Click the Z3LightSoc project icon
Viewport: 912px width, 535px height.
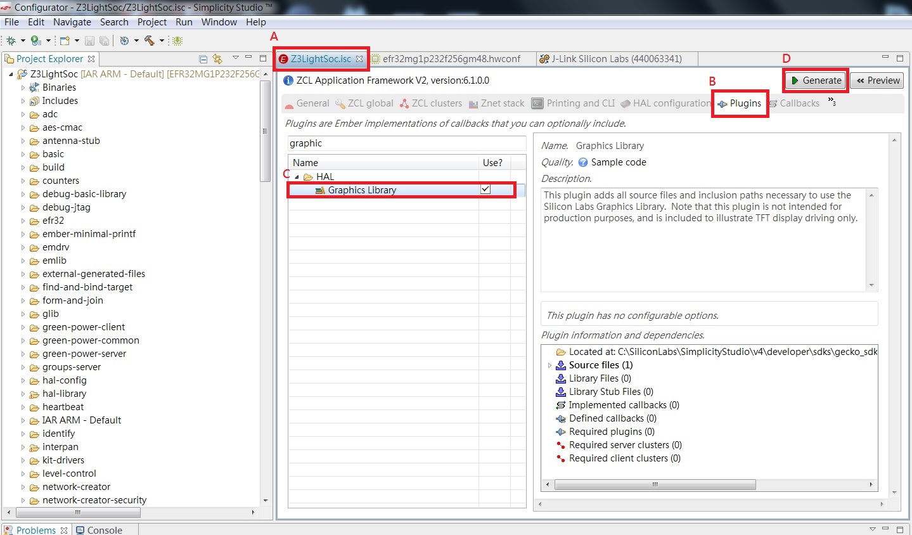(22, 74)
